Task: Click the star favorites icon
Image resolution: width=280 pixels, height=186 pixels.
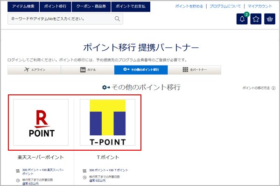Action: (x=256, y=20)
